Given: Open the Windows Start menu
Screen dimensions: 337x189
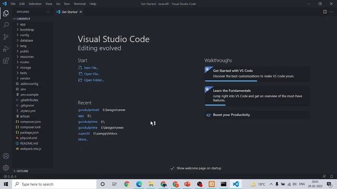Looking at the screenshot, I should coord(6,184).
